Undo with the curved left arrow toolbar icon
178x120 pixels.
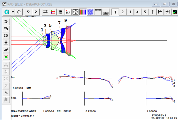pos(29,12)
